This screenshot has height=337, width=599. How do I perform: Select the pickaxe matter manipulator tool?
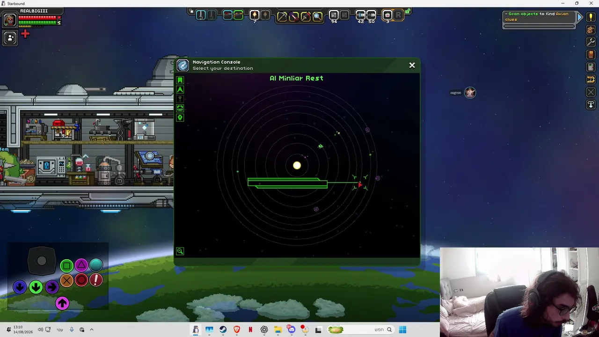click(x=282, y=16)
